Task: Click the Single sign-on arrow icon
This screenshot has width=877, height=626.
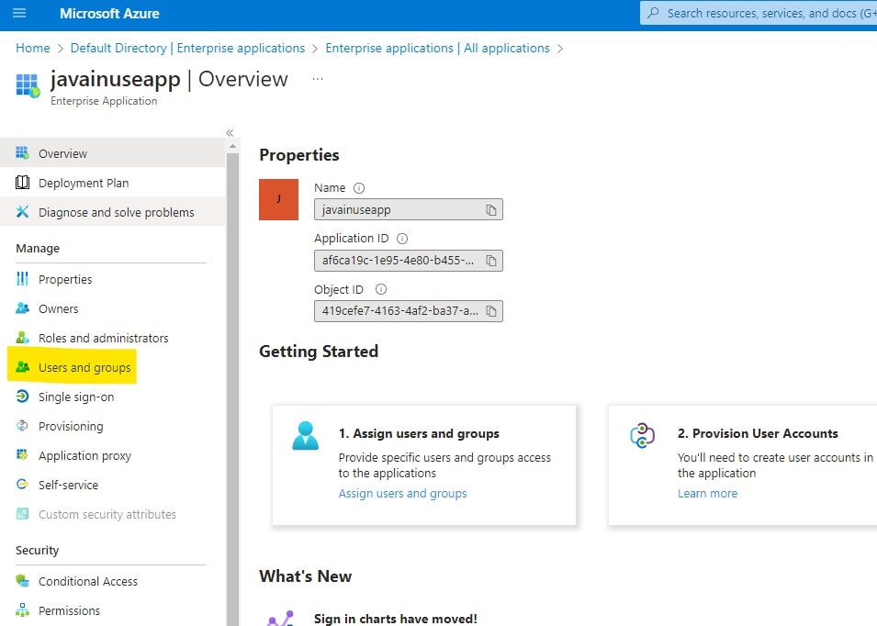Action: [22, 397]
